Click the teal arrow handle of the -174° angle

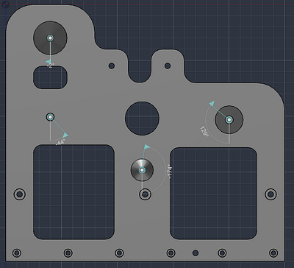tap(146, 147)
